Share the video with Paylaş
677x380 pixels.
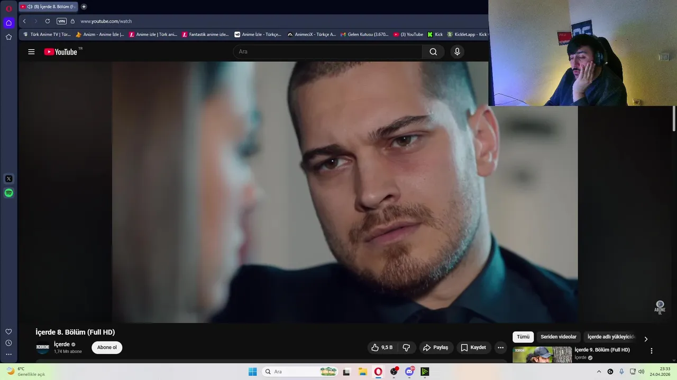click(436, 348)
